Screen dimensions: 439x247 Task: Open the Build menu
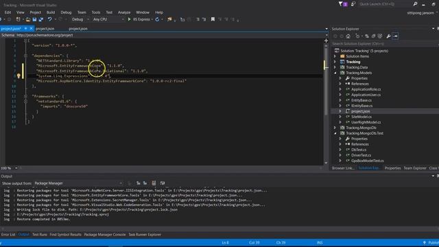pos(51,12)
